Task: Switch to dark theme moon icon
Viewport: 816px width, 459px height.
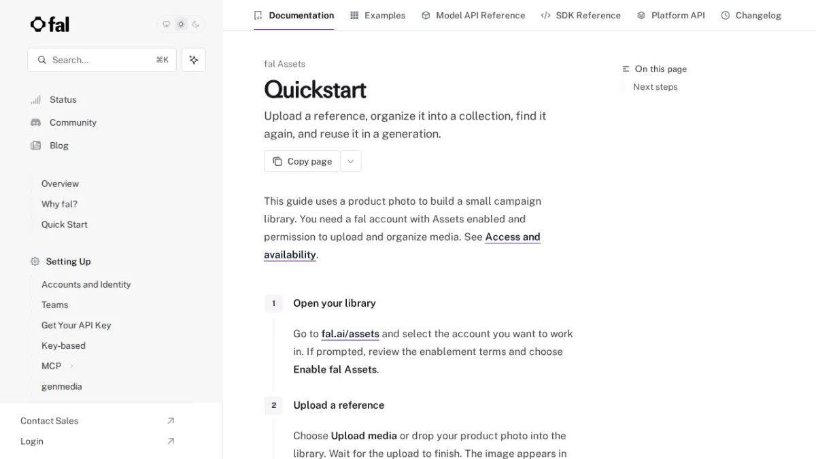Action: click(x=196, y=24)
